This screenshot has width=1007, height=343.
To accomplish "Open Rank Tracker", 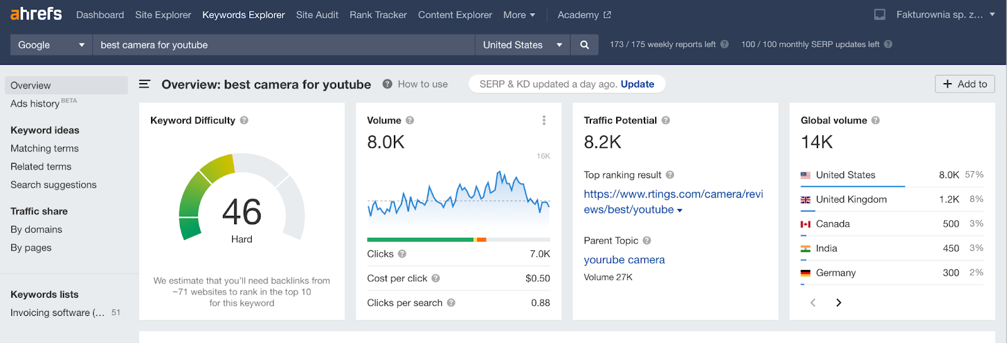I will 378,14.
